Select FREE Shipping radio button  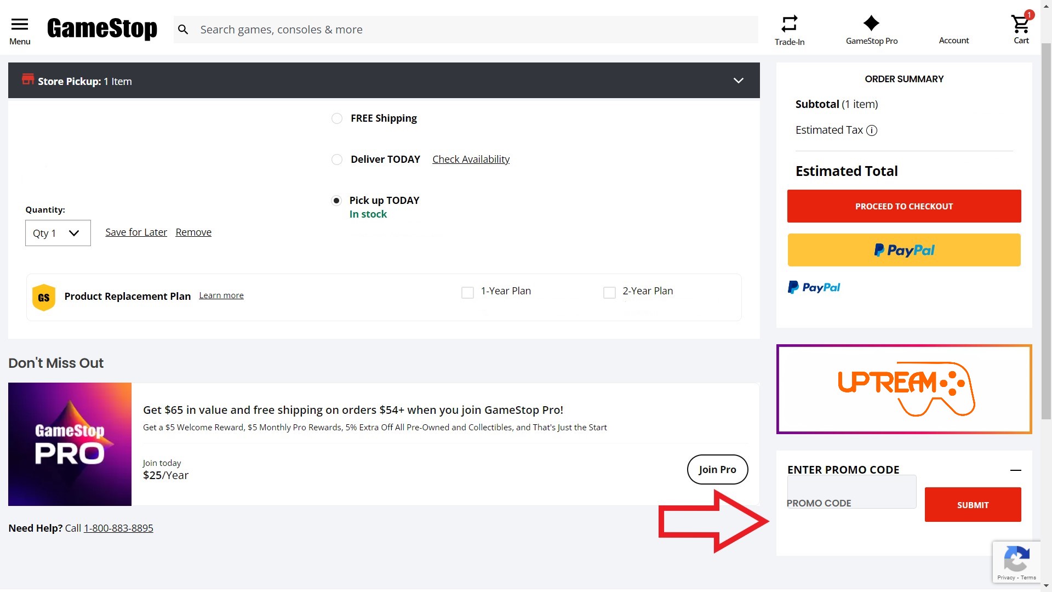[337, 118]
